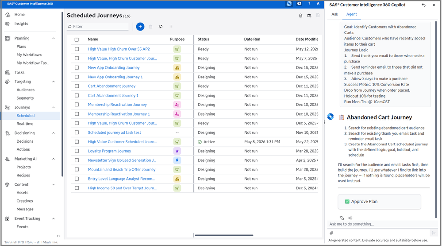Open the Cart Abandonment Journey link
442x246 pixels.
(111, 86)
